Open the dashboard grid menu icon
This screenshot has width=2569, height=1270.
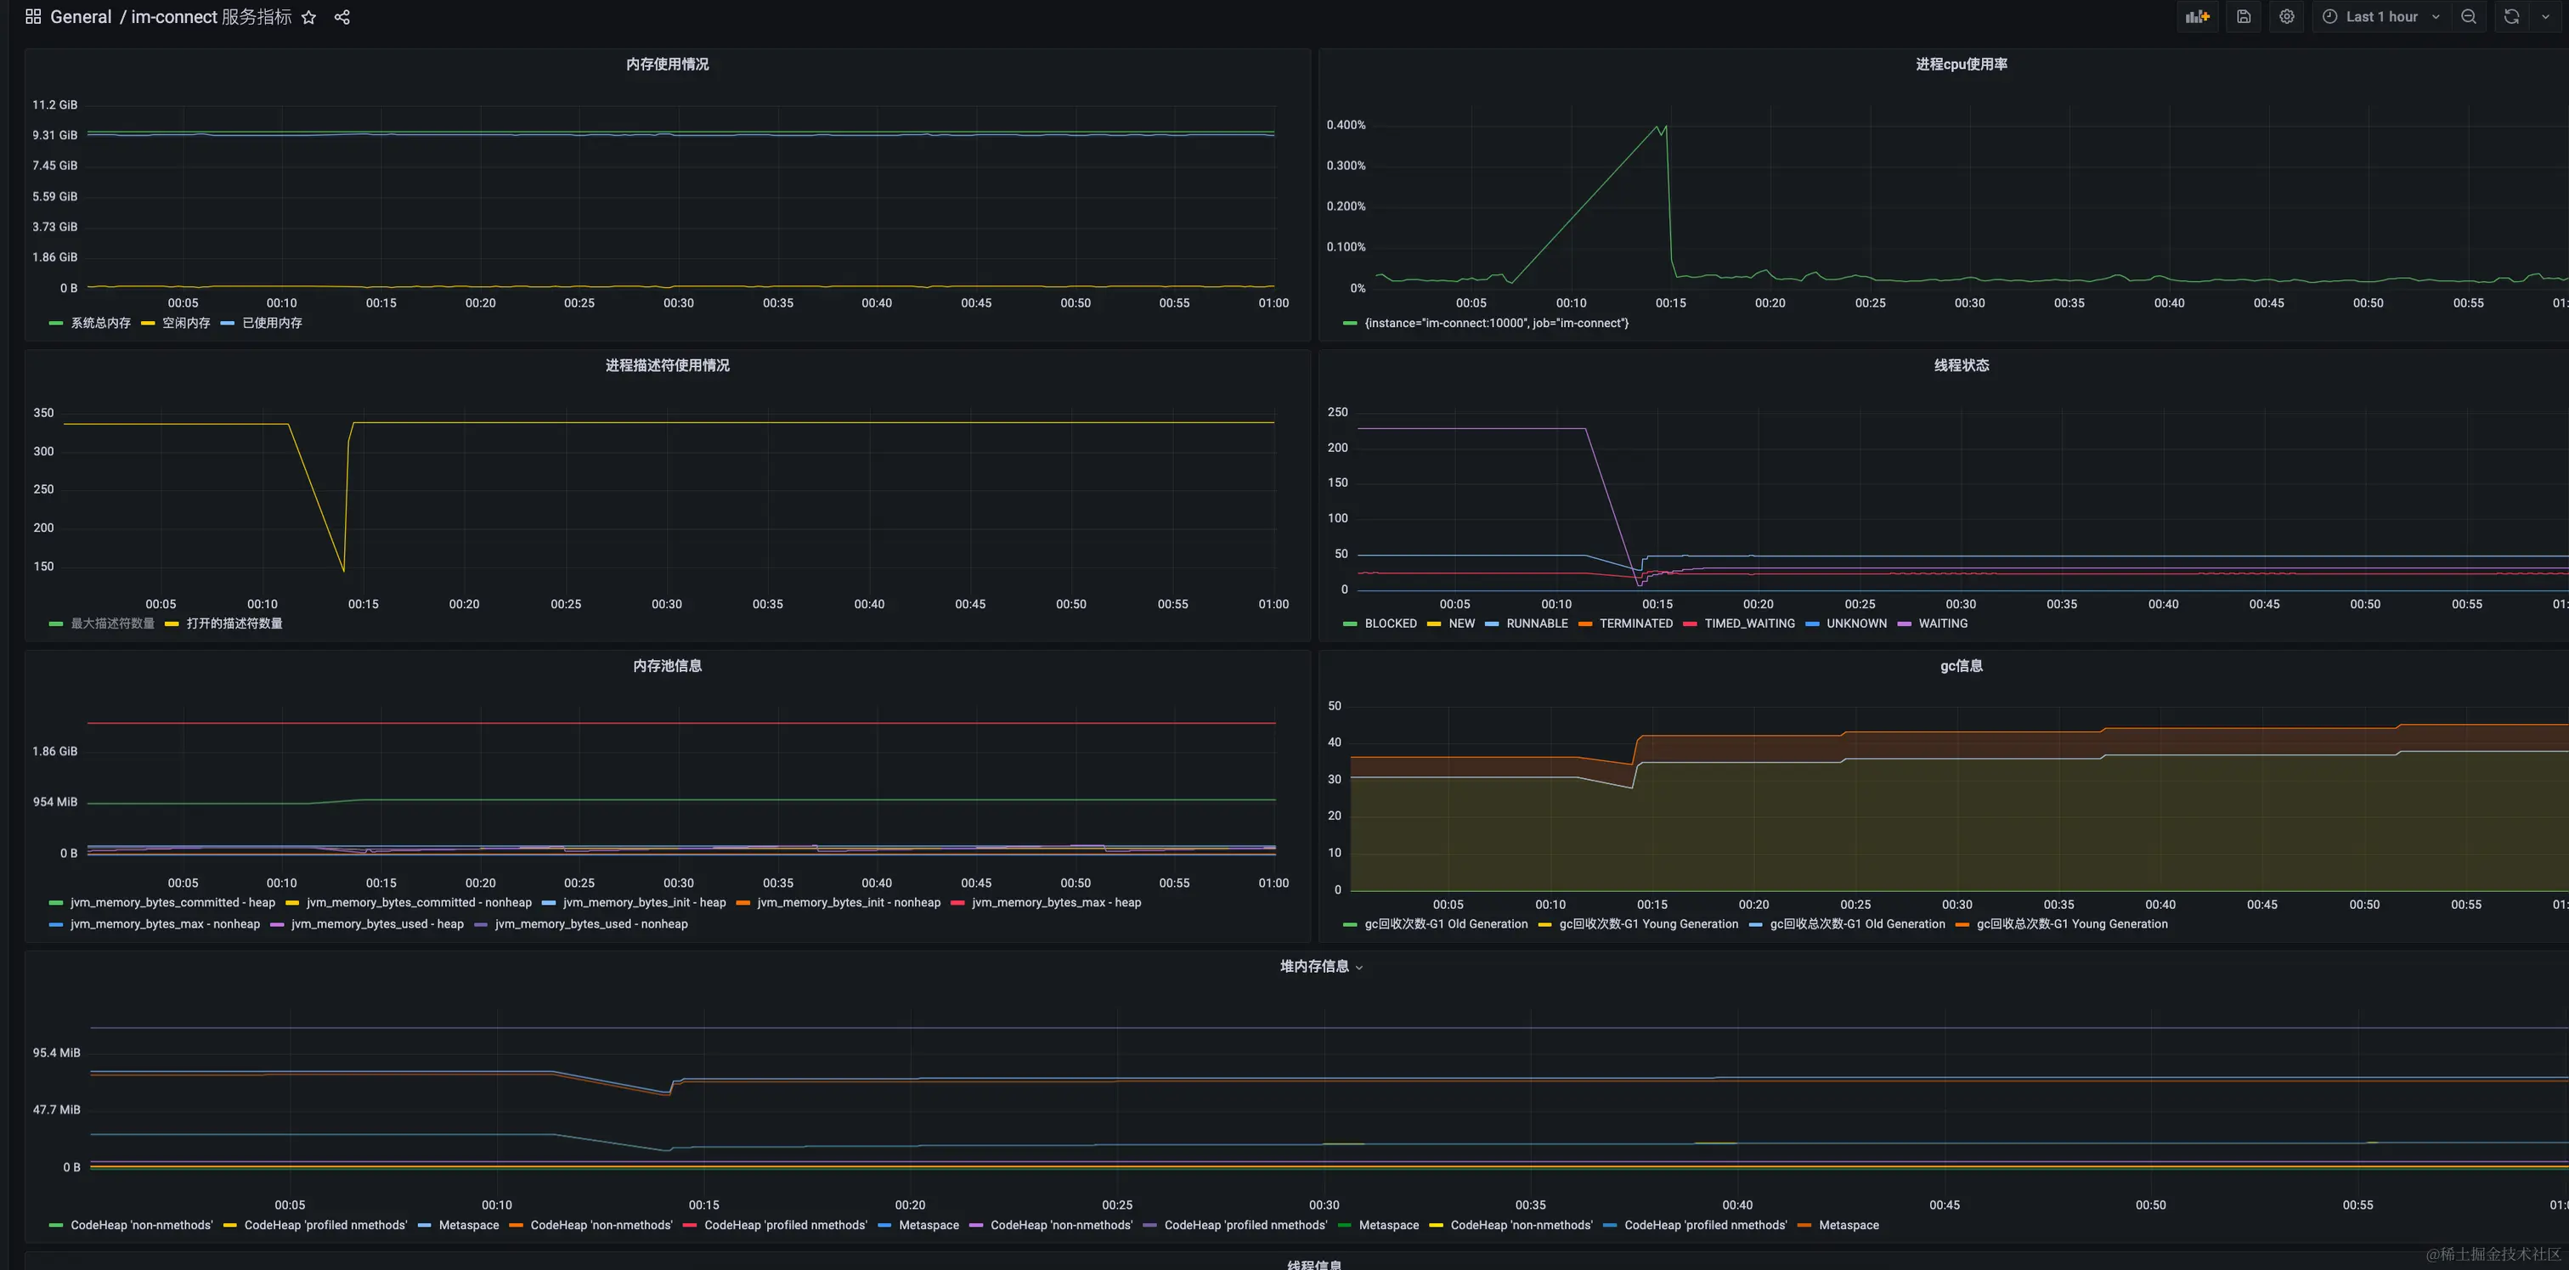[x=33, y=17]
